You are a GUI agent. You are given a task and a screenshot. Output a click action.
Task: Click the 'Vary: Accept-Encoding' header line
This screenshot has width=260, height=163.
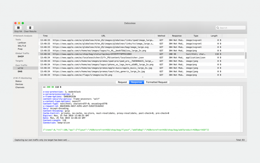coord(56,108)
